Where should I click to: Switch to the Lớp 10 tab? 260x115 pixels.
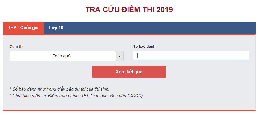point(56,28)
